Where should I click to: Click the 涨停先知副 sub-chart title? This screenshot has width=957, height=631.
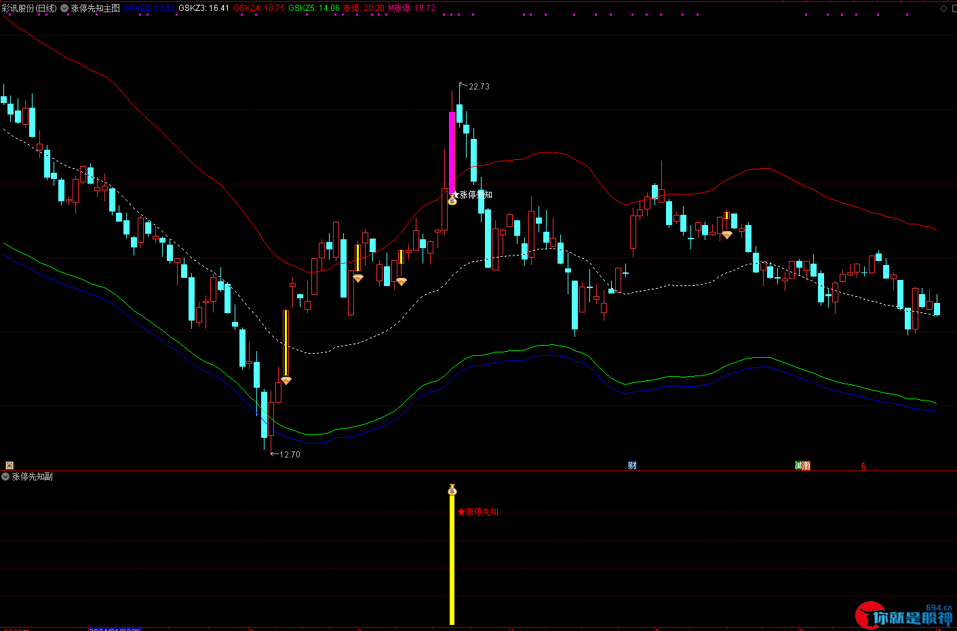[33, 477]
